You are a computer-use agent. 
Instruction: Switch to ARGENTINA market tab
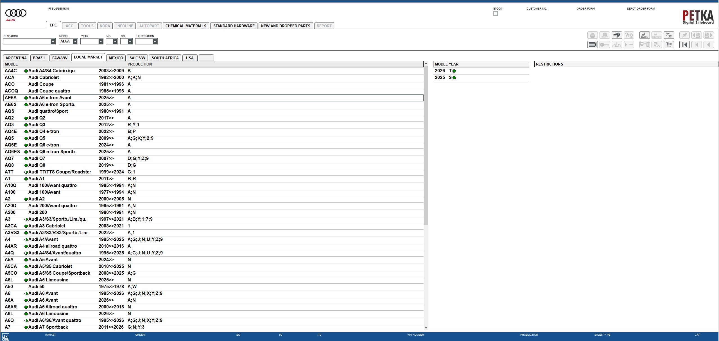[16, 58]
